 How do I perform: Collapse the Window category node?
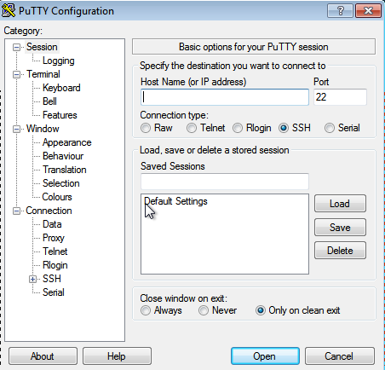pyautogui.click(x=16, y=129)
